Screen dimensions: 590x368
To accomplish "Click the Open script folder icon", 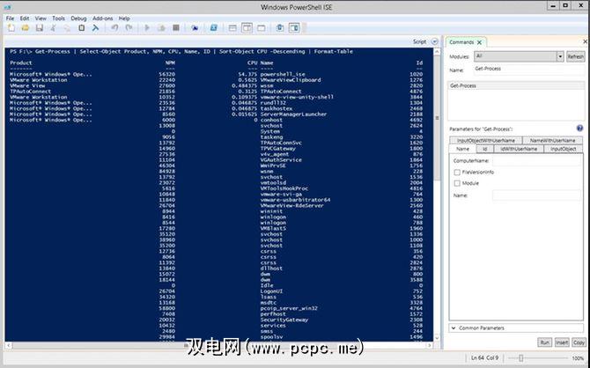I will [26, 28].
